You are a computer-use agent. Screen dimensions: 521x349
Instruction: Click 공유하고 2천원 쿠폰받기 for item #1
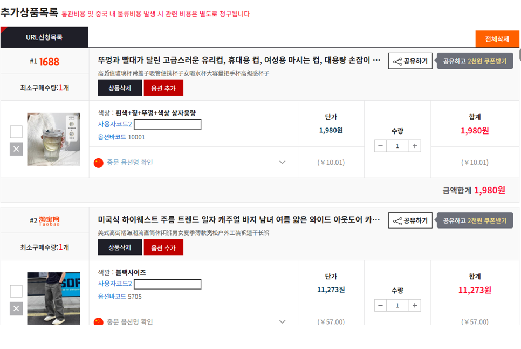pos(475,61)
